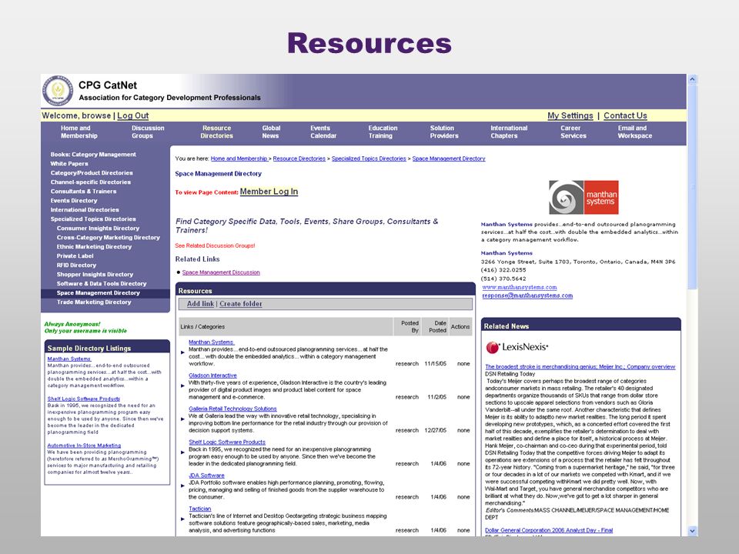Open Cross-Category Marketing Directory item
Image resolution: width=739 pixels, height=554 pixels.
[x=109, y=238]
